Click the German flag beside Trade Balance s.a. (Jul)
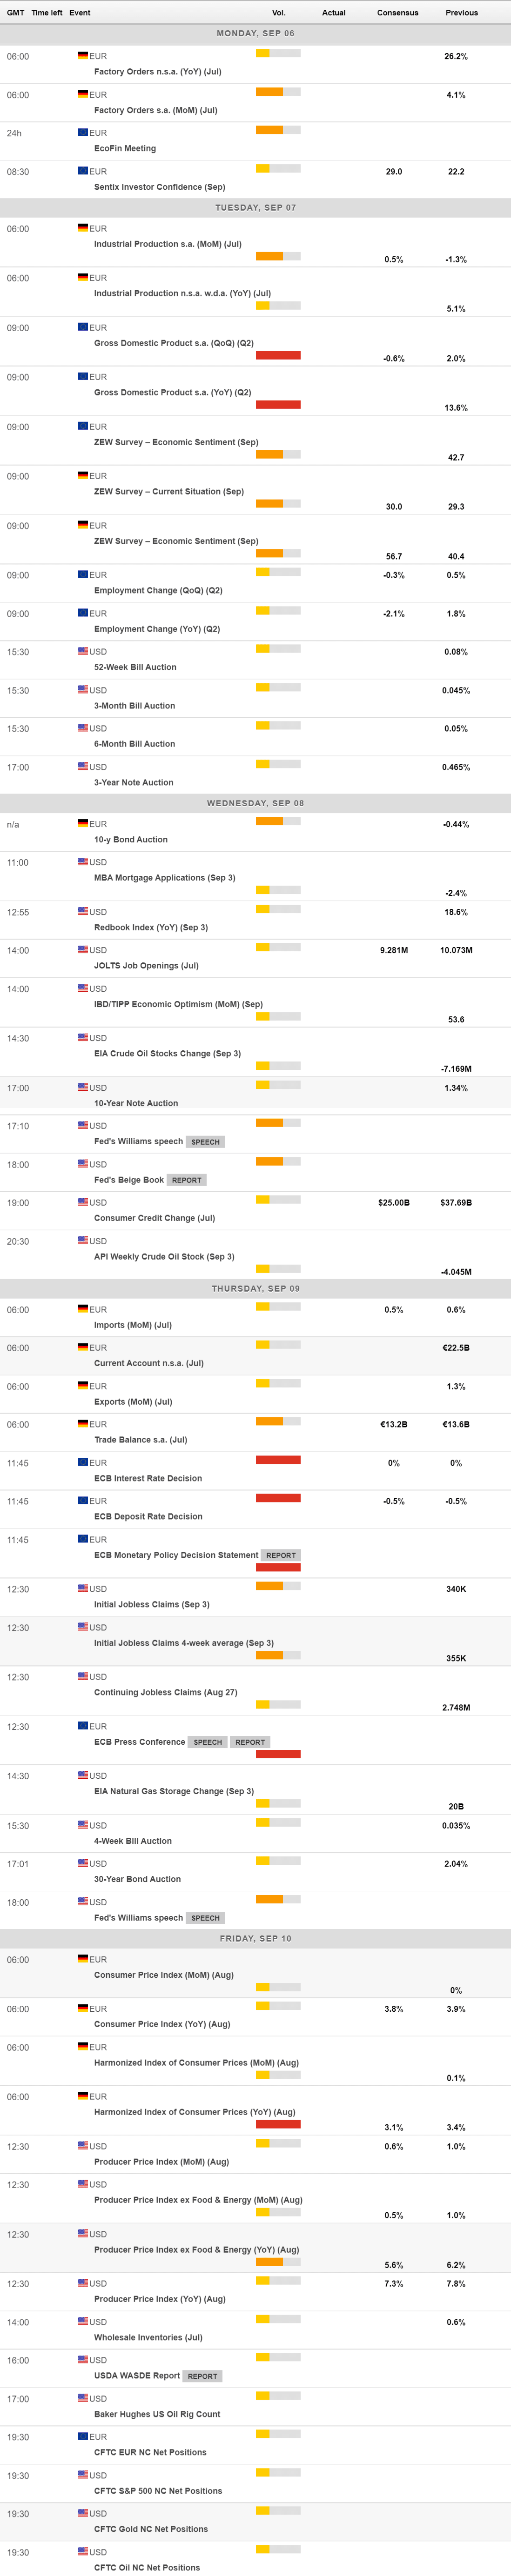The width and height of the screenshot is (511, 2576). click(83, 1423)
